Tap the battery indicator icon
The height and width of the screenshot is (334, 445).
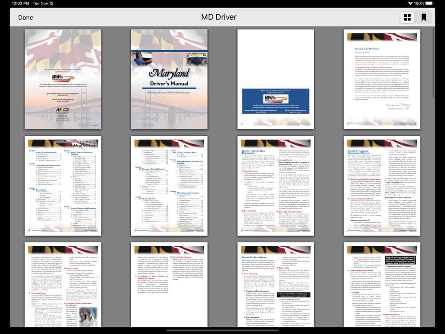[x=429, y=4]
